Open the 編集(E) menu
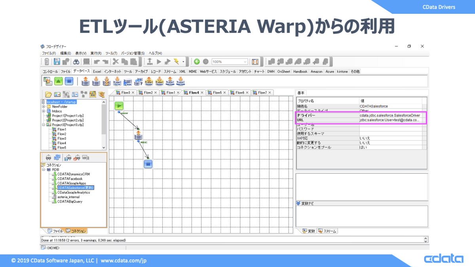This screenshot has width=475, height=267. (x=66, y=53)
